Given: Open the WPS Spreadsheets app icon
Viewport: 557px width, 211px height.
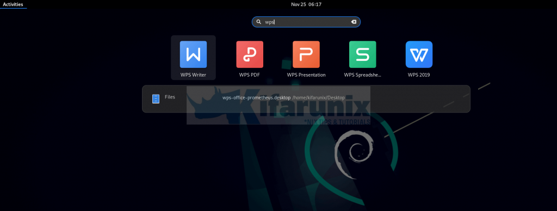Looking at the screenshot, I should [363, 54].
